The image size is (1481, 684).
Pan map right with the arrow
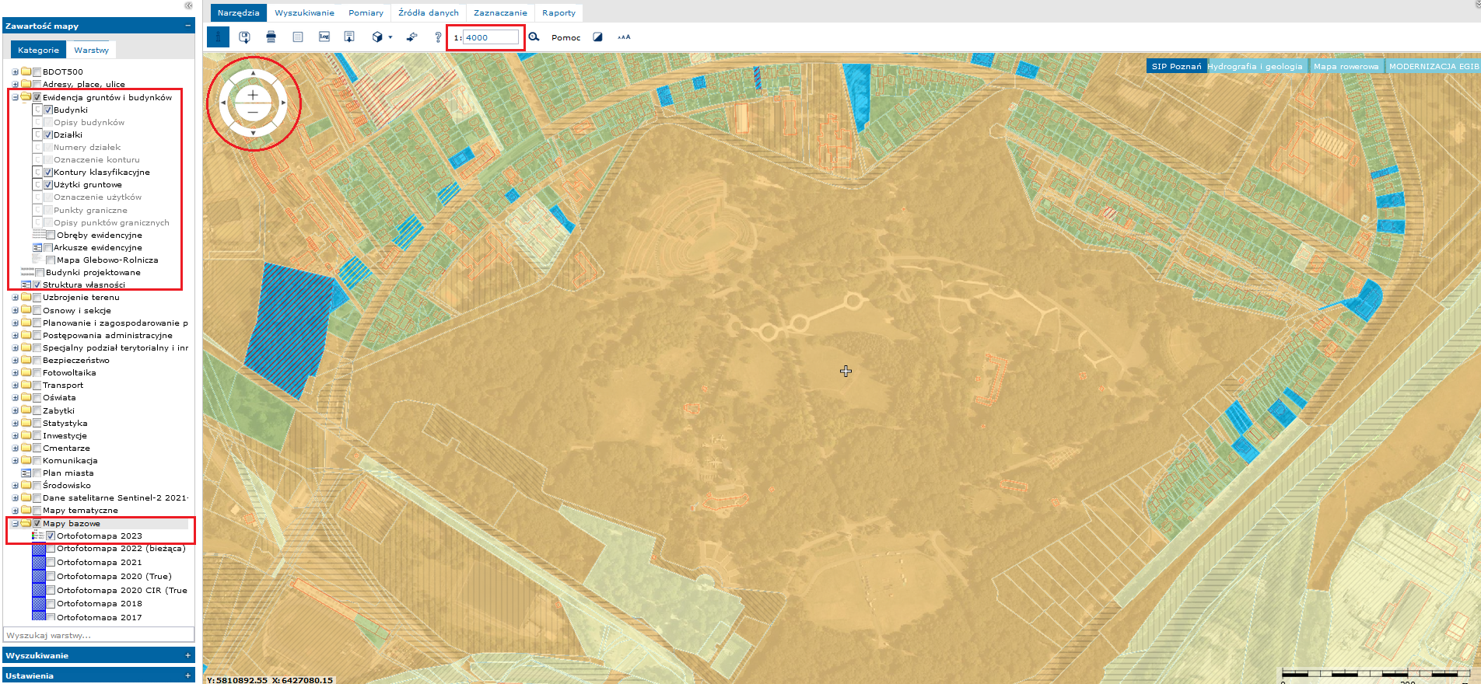pyautogui.click(x=283, y=103)
